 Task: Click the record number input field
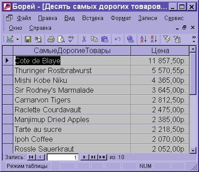[63, 157]
